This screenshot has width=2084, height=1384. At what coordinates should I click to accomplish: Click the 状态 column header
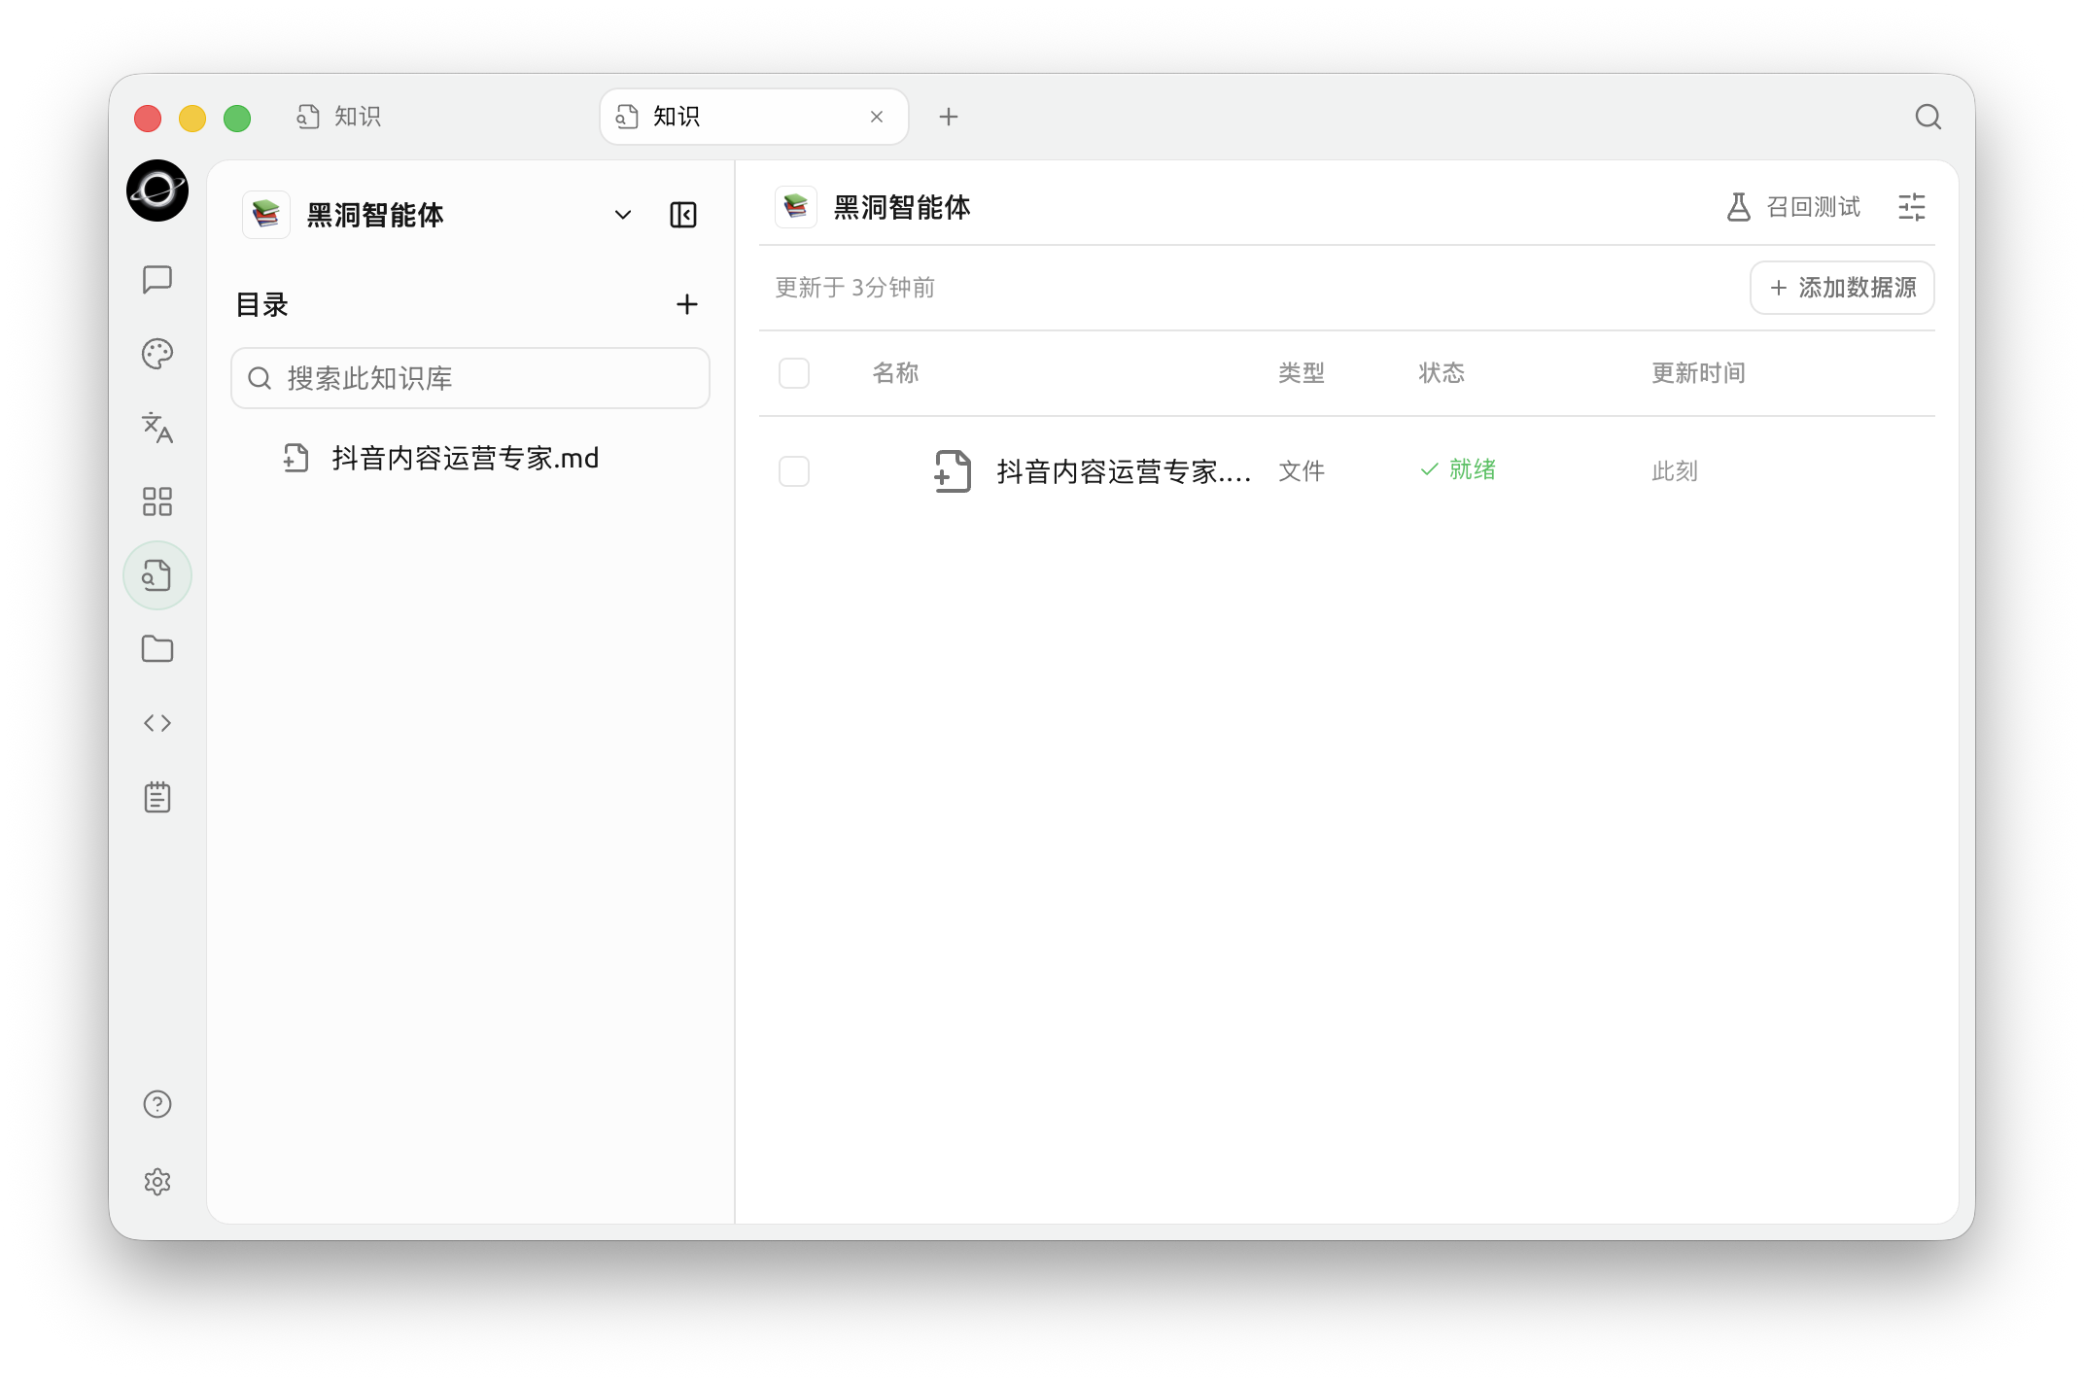click(1441, 373)
